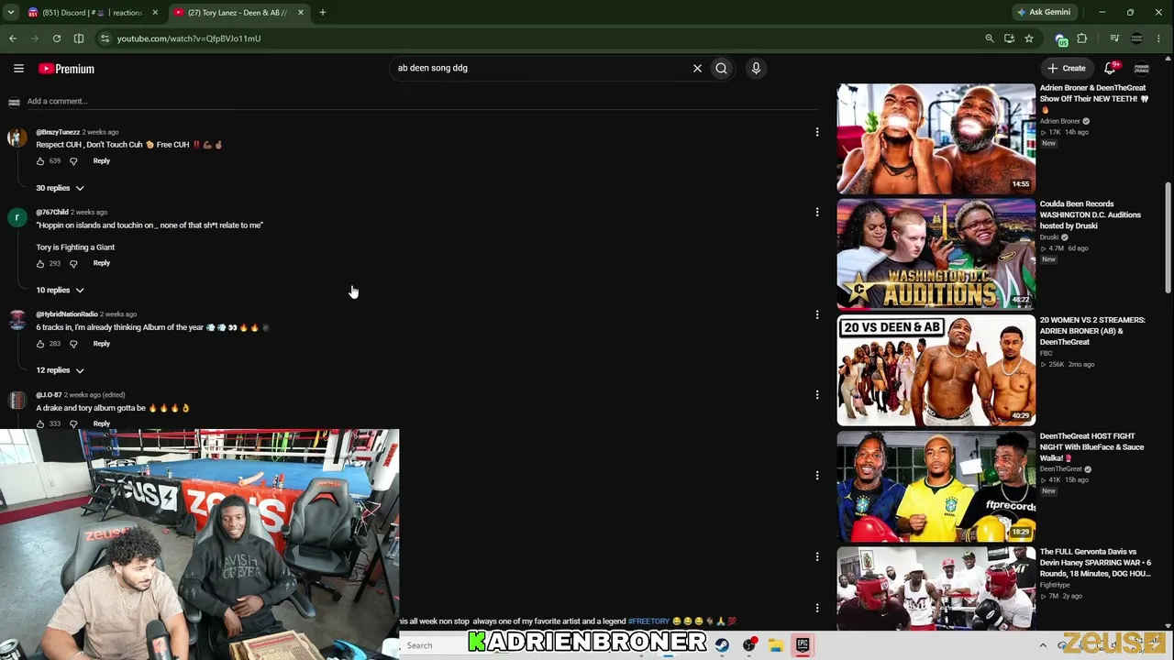Open the Show Off Their NEW TEETH video thumbnail
Image resolution: width=1174 pixels, height=660 pixels.
936,138
